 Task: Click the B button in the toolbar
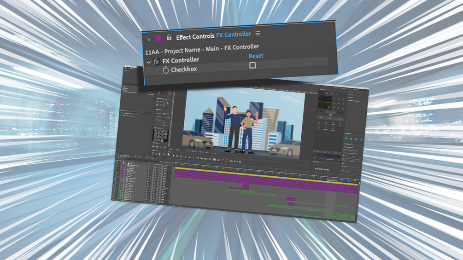[x=186, y=157]
